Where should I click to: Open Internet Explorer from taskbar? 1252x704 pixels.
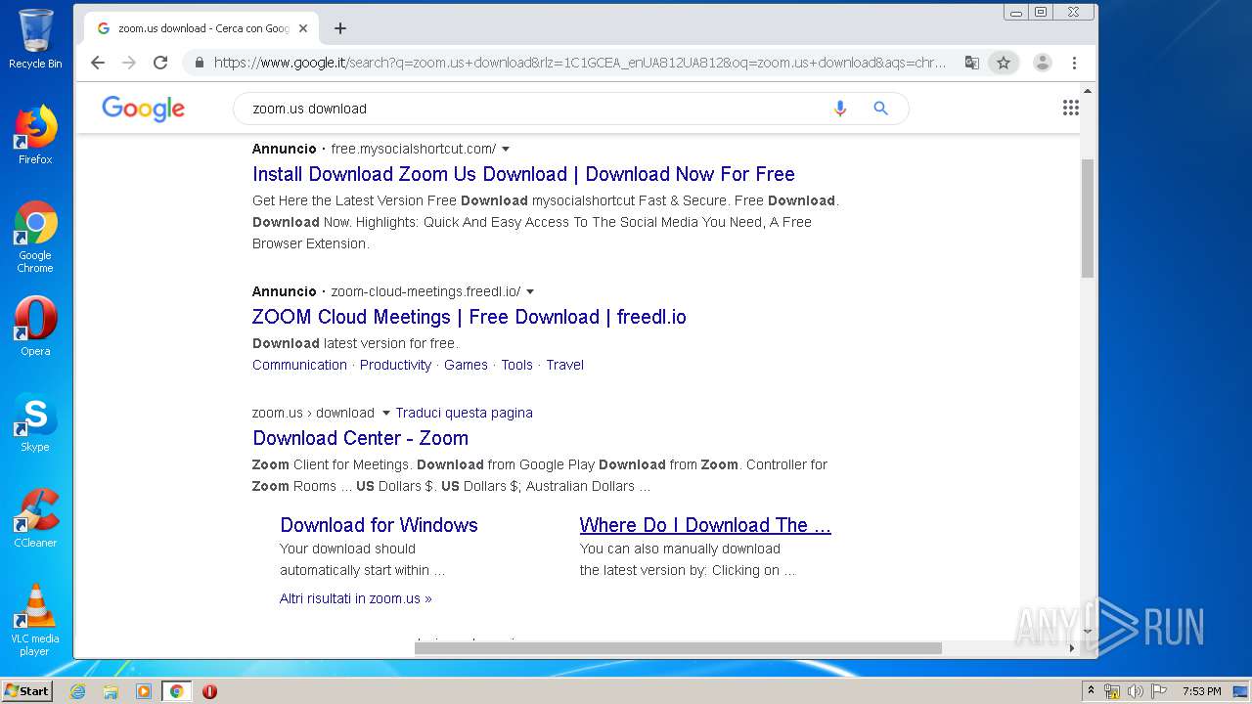click(x=77, y=691)
